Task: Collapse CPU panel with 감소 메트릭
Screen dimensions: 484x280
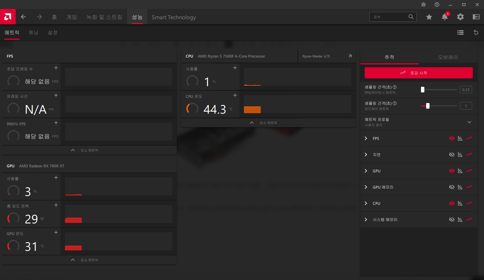Action: [268, 123]
